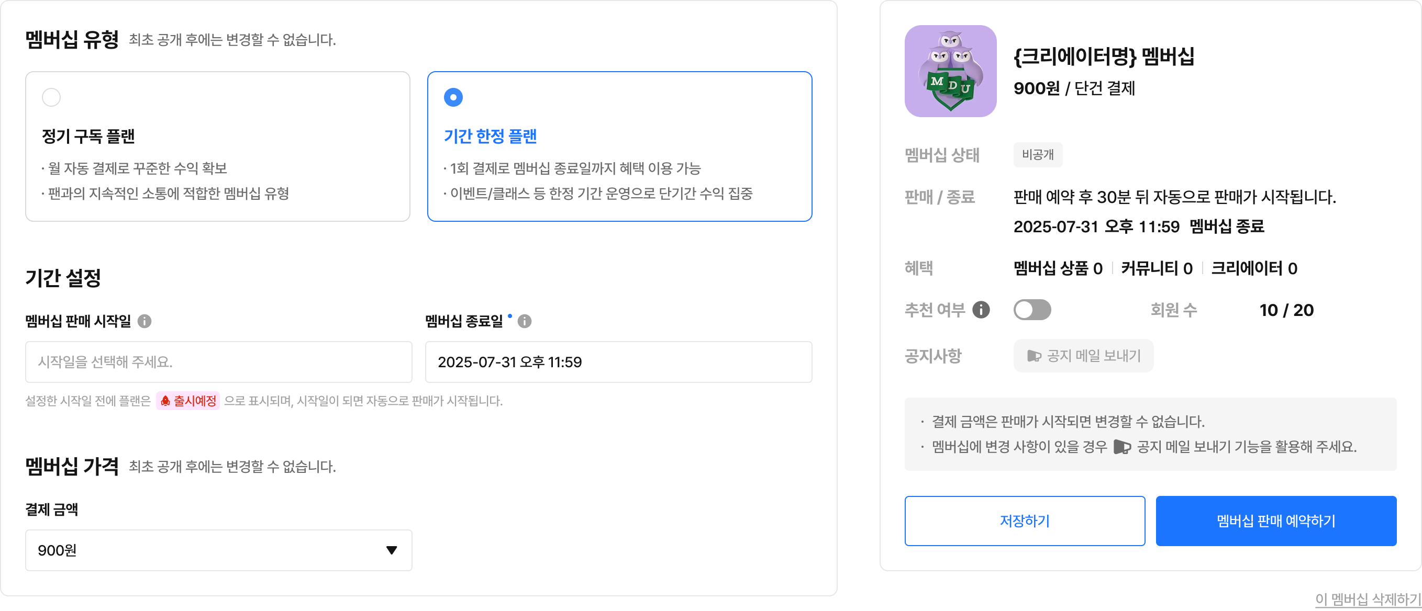Viewport: 1422px width, 611px height.
Task: Click megaphone icon in 공지 메일 보내기 button
Action: [x=1034, y=356]
